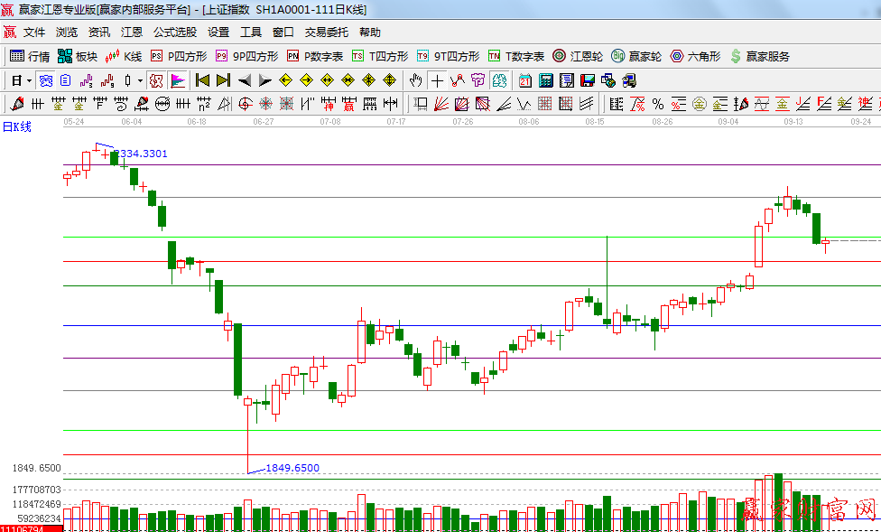Viewport: 881px width, 532px height.
Task: Open the 六角形 hexagon chart tool
Action: pyautogui.click(x=695, y=56)
